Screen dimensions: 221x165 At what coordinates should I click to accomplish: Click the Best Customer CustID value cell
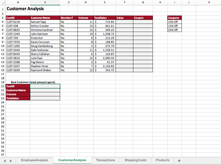point(45,86)
